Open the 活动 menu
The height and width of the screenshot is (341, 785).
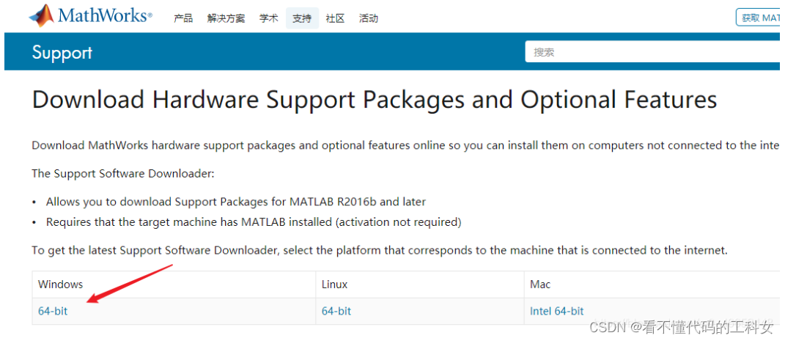point(369,18)
